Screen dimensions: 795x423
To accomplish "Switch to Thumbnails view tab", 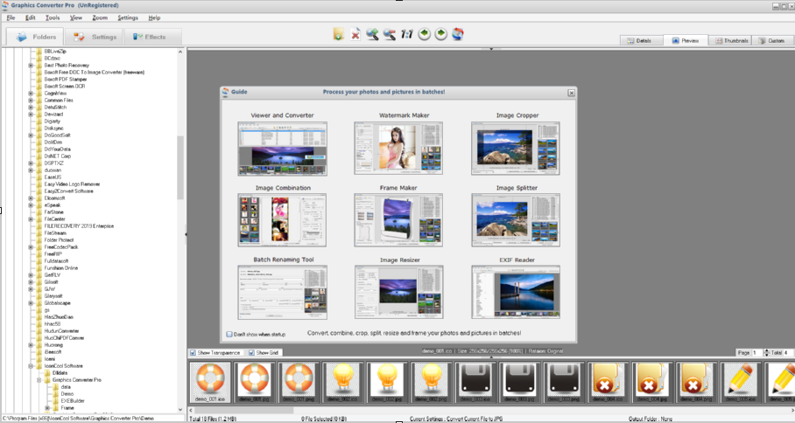I will click(730, 40).
